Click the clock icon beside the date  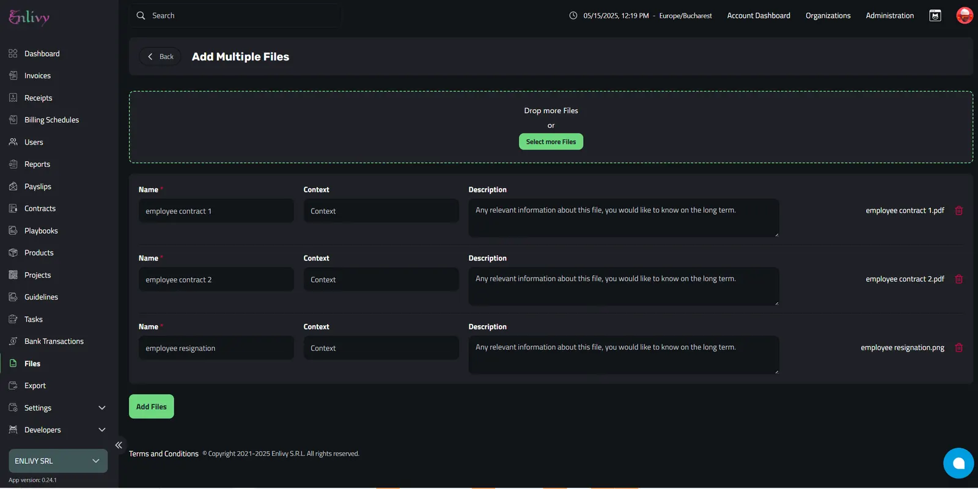pyautogui.click(x=573, y=16)
